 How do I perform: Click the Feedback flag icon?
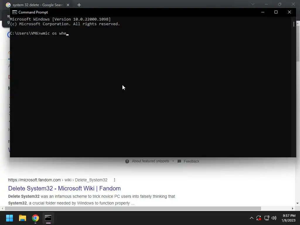tap(179, 161)
